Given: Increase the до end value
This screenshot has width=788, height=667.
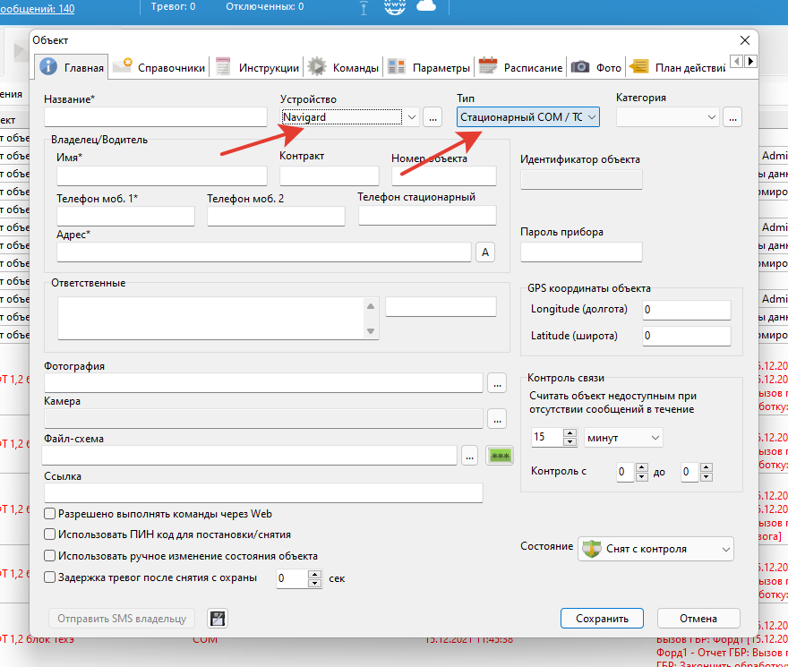Looking at the screenshot, I should 707,467.
